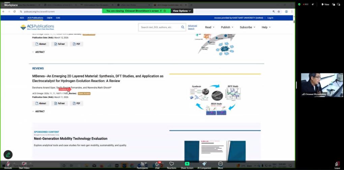Launch the AI Companion

[204, 164]
